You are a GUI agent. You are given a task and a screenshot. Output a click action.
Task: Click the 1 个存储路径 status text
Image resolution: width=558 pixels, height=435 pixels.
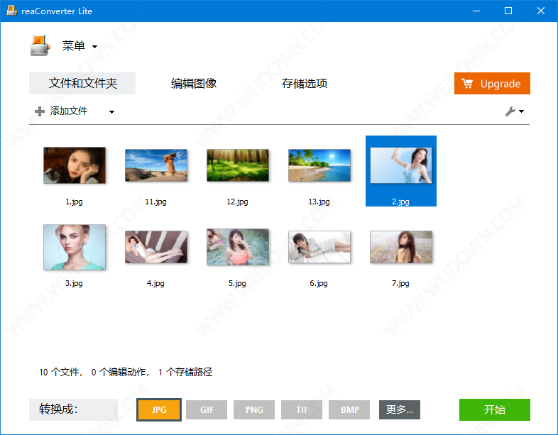[185, 372]
